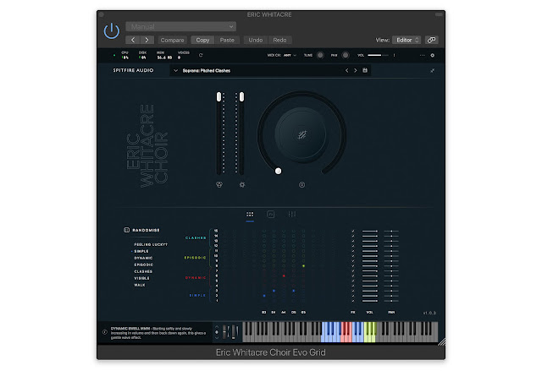Click the expression icon under the left fader
Image resolution: width=542 pixels, height=371 pixels.
coord(219,185)
